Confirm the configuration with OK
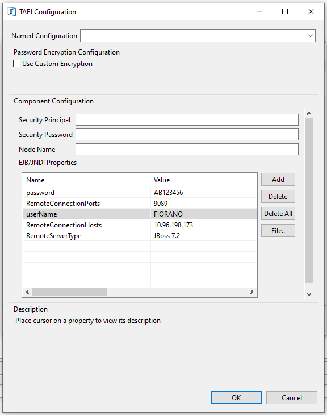Viewport: 327px width, 415px height. click(236, 398)
